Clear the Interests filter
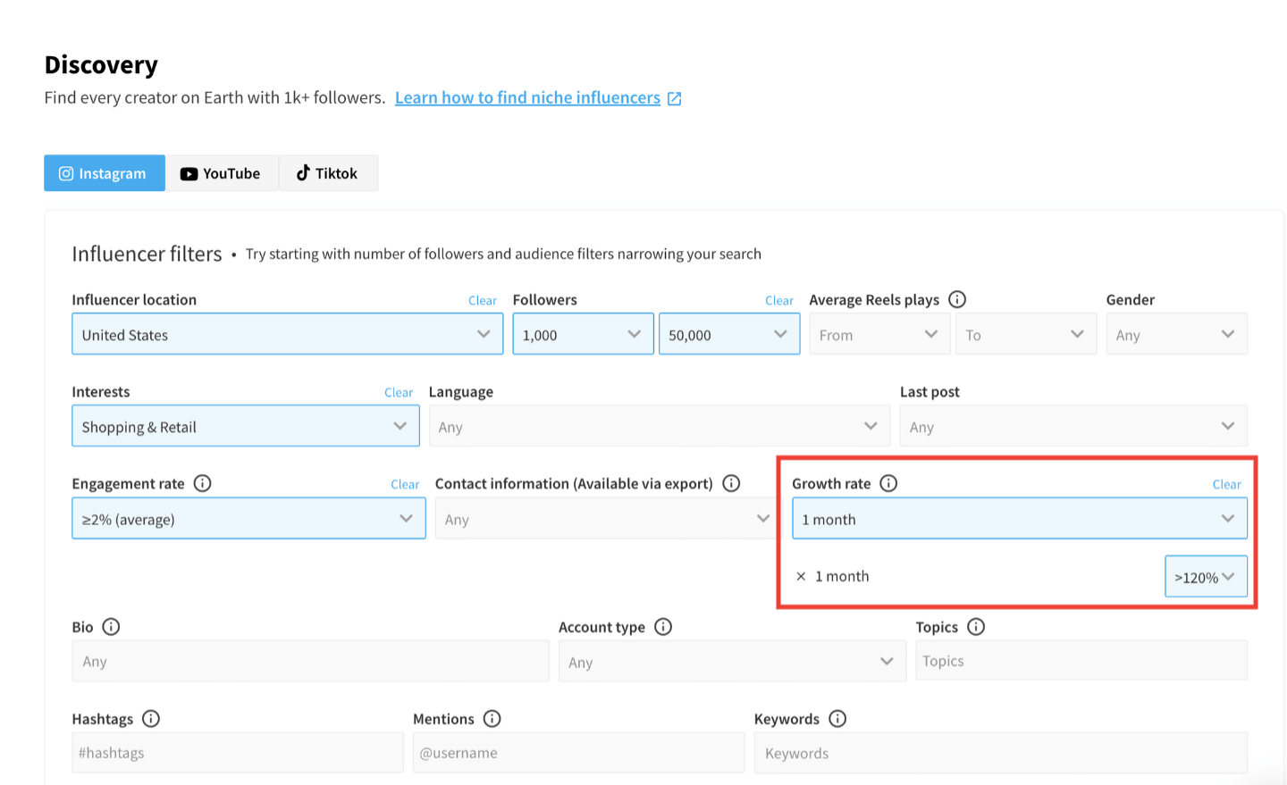The height and width of the screenshot is (785, 1287). 399,393
